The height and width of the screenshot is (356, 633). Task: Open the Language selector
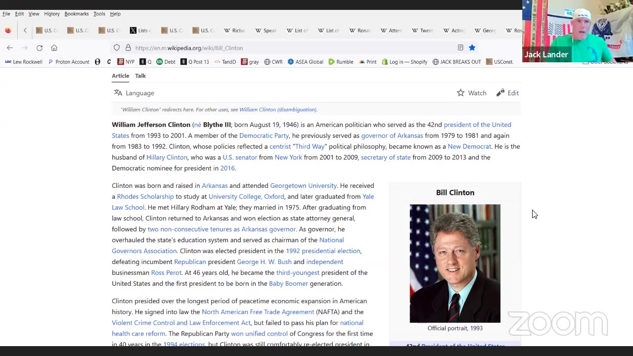(x=134, y=93)
